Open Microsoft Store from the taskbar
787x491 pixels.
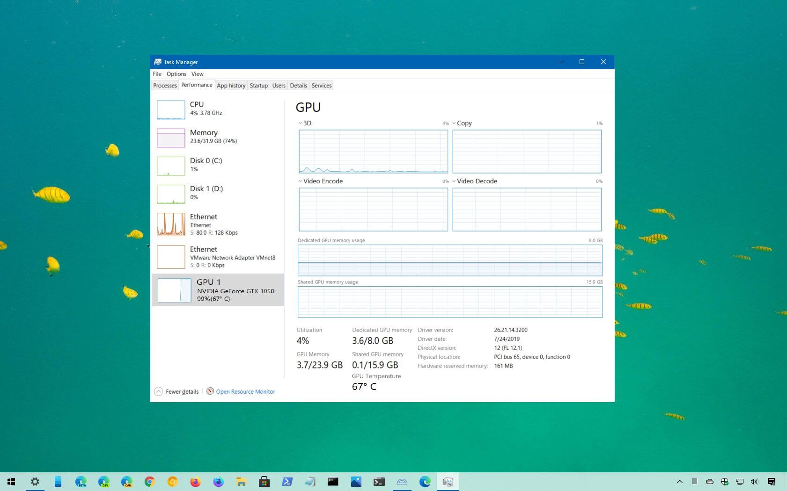click(x=264, y=482)
